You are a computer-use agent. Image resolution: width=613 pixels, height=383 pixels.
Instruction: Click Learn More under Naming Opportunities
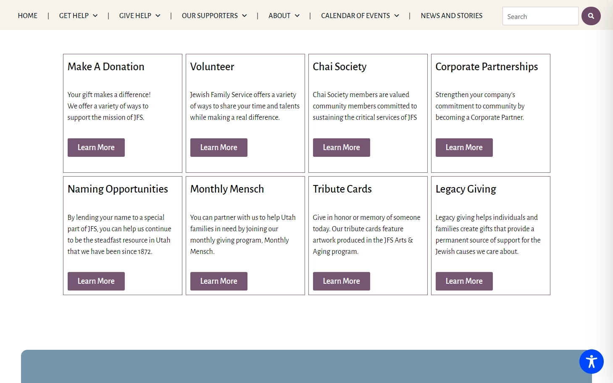point(96,281)
